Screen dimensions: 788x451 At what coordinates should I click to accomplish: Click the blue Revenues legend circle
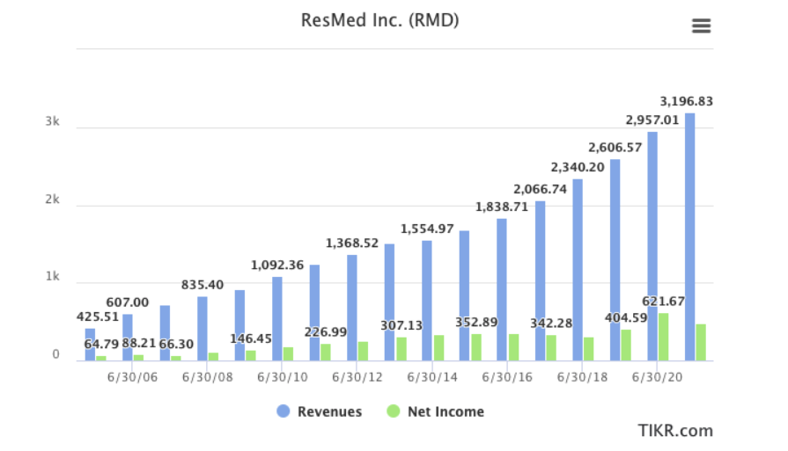[x=284, y=411]
